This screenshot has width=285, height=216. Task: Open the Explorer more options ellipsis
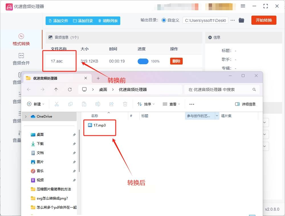click(192, 104)
